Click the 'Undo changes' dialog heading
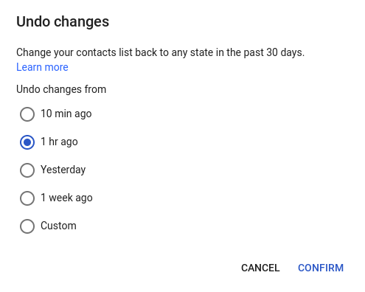 (x=63, y=22)
